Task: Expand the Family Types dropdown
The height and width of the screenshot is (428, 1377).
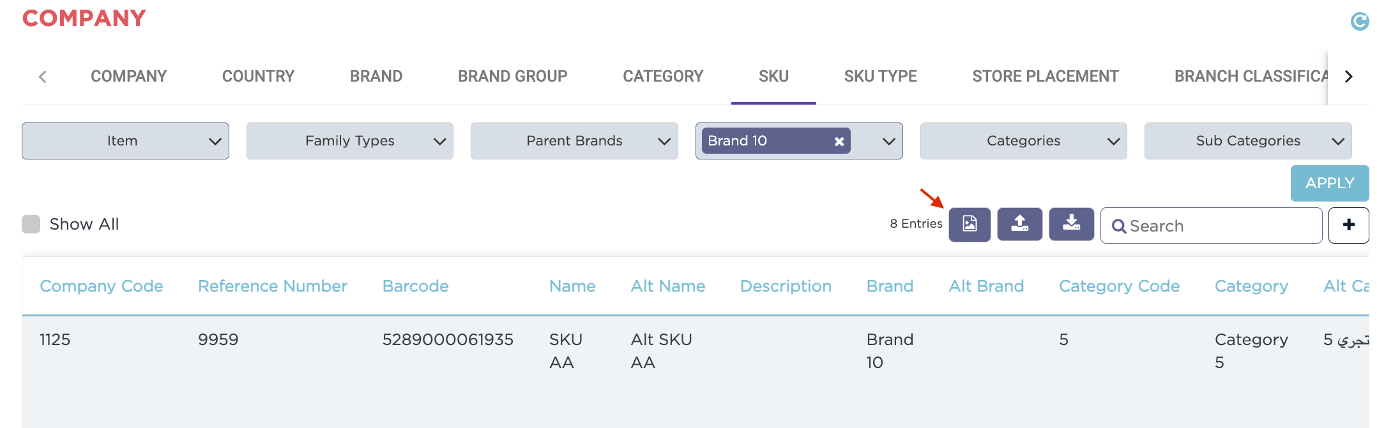Action: pos(349,141)
